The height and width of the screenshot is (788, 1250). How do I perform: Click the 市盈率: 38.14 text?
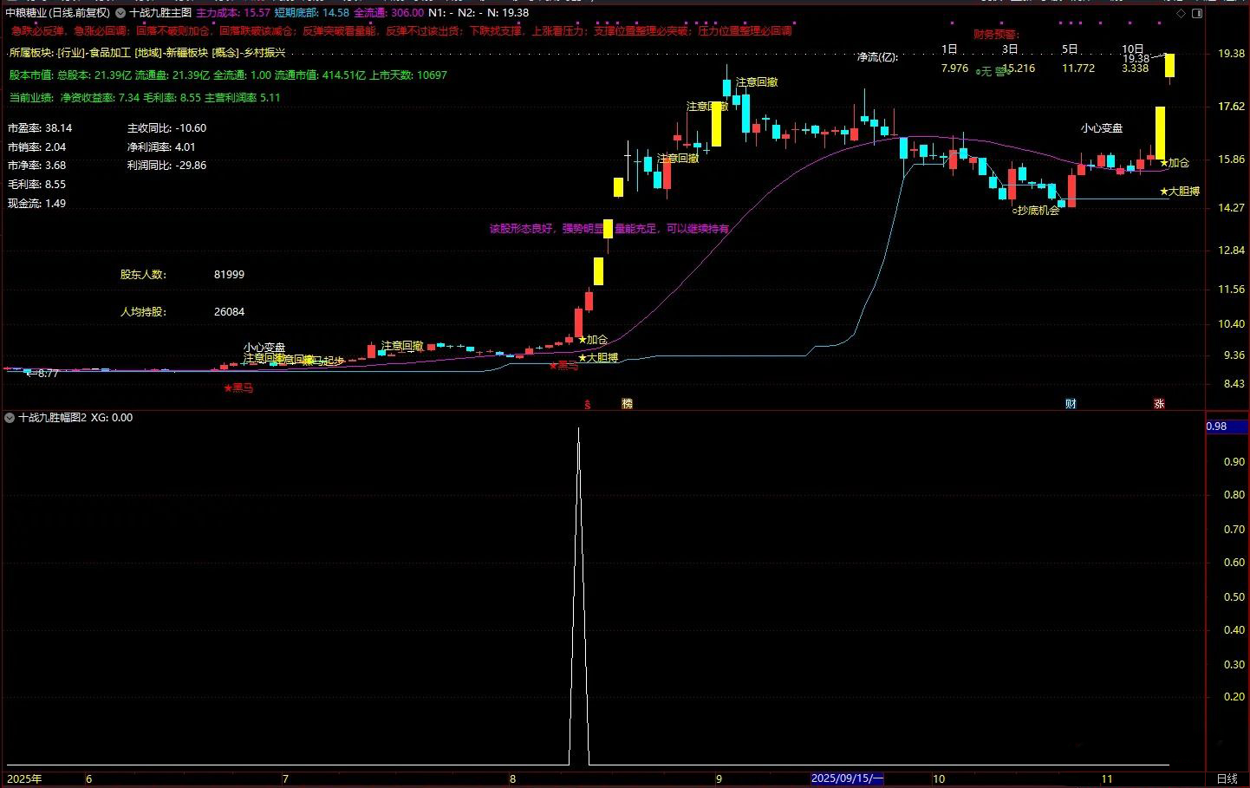click(x=40, y=128)
